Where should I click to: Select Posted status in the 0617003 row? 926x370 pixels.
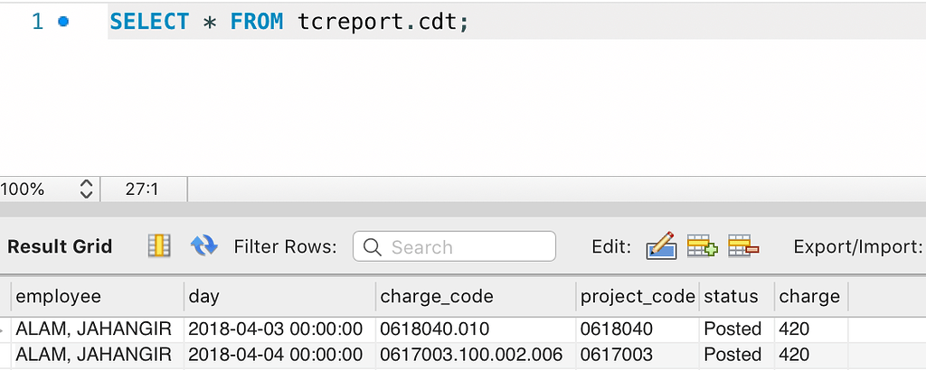point(737,355)
